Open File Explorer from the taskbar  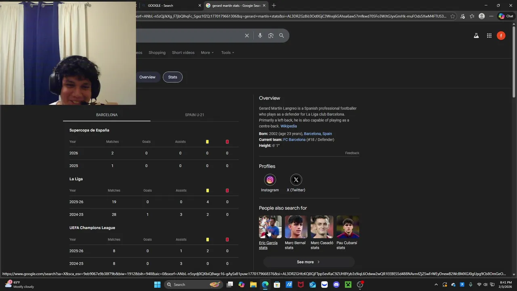(253, 285)
